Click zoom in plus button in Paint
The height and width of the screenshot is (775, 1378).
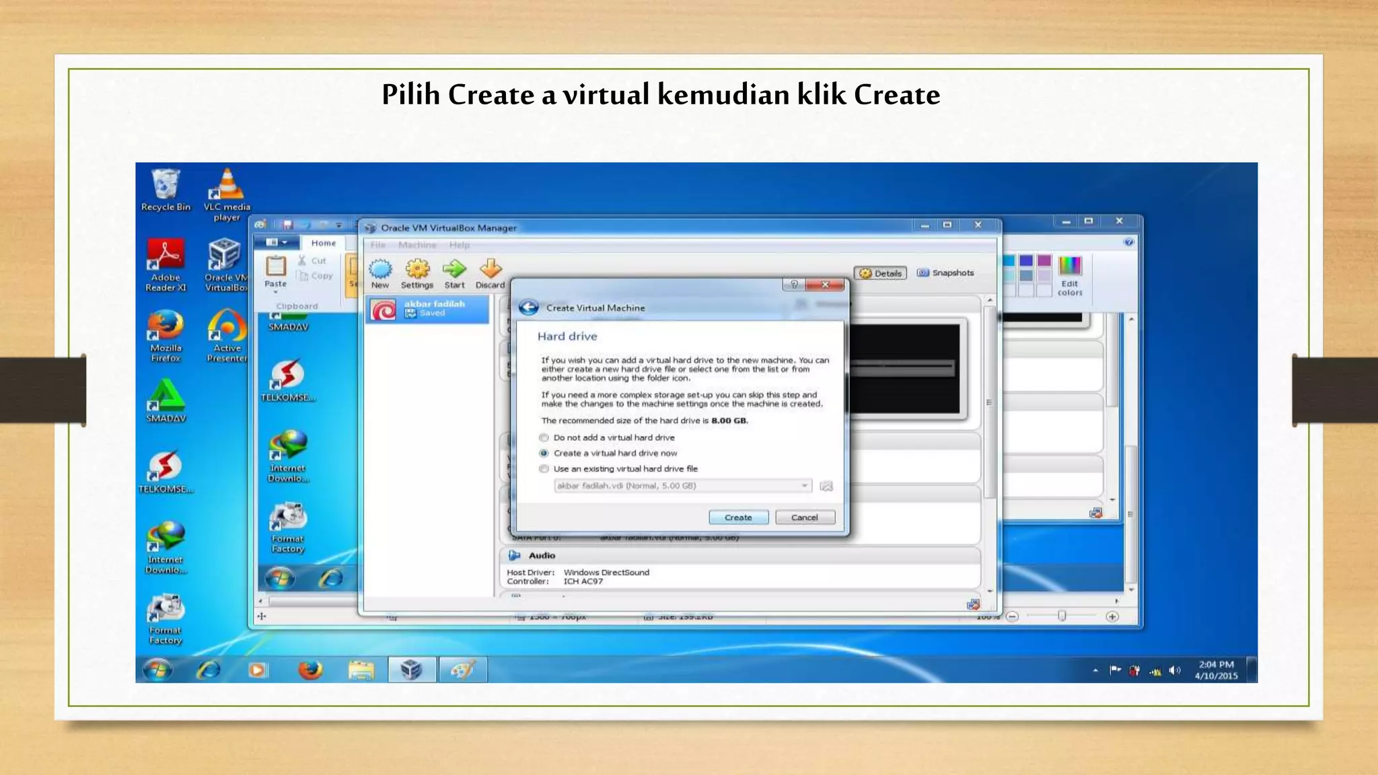1112,616
